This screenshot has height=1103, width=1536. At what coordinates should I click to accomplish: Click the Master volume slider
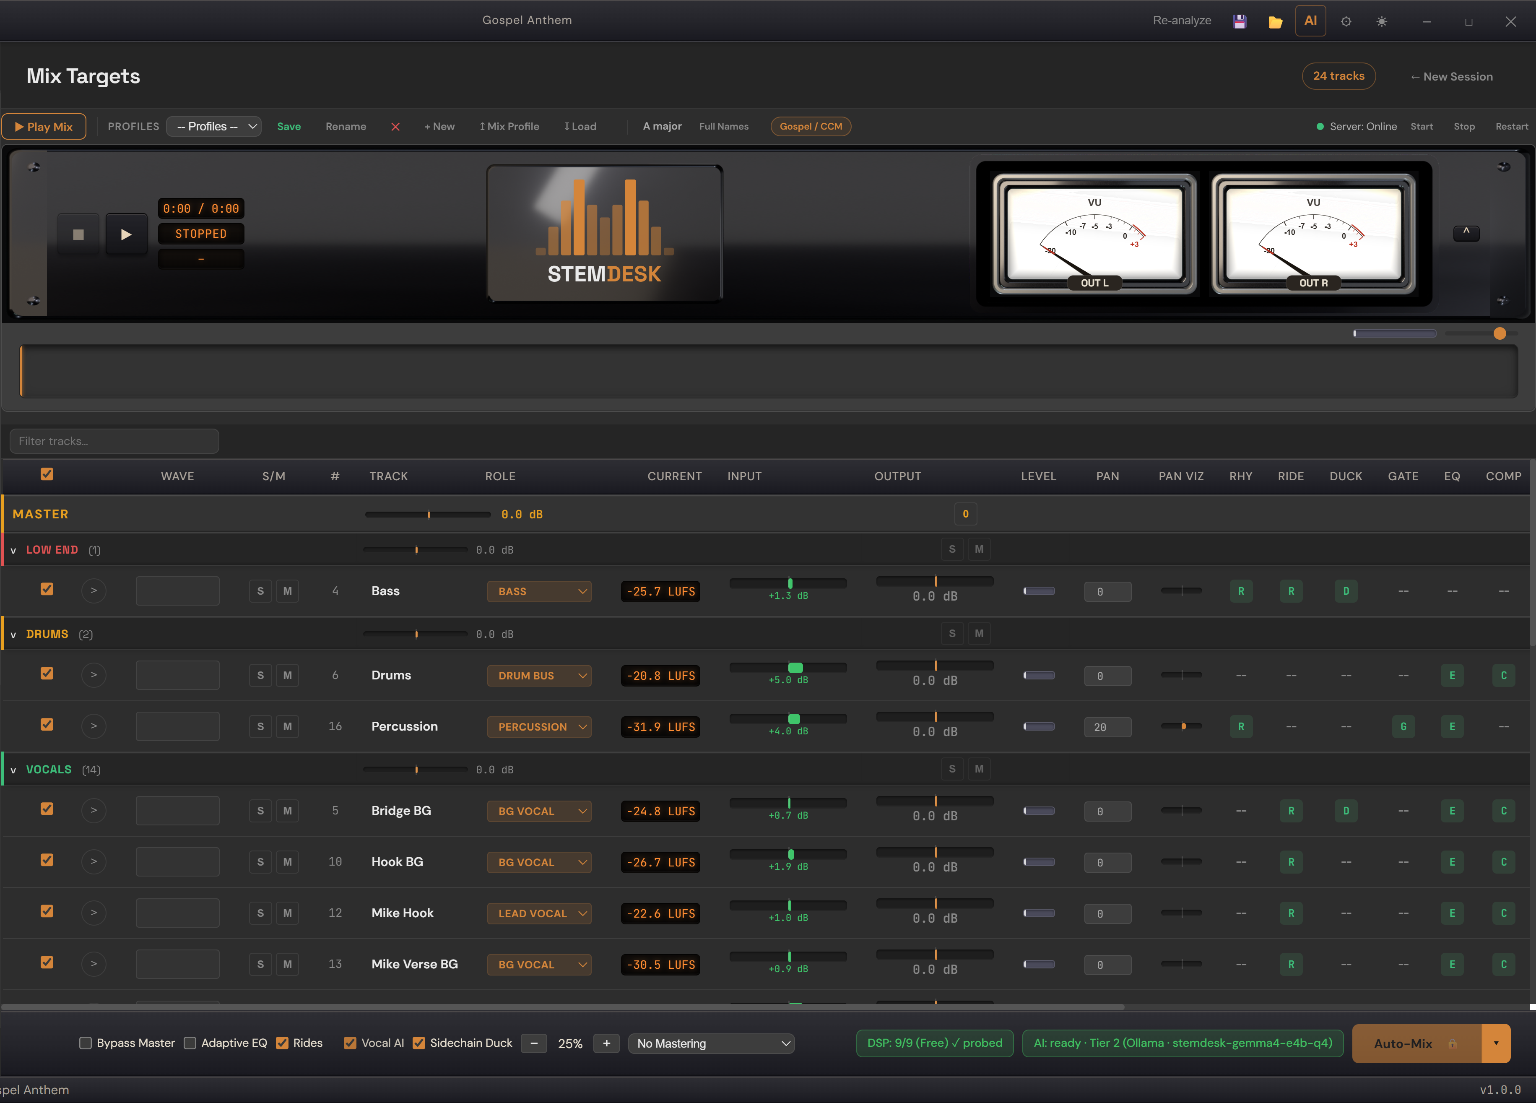pos(428,514)
